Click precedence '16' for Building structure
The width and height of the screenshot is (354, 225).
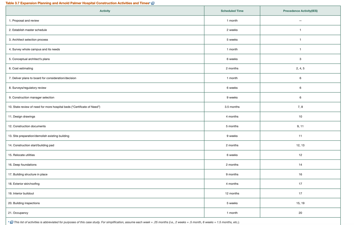[x=300, y=174]
